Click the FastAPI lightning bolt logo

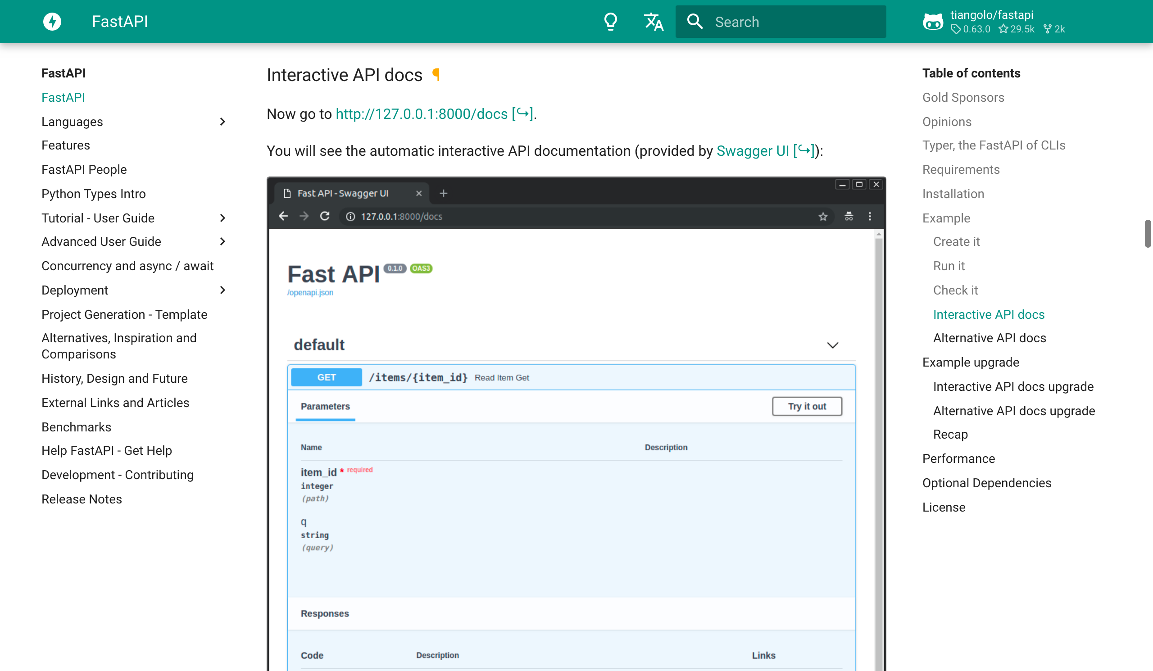[52, 22]
